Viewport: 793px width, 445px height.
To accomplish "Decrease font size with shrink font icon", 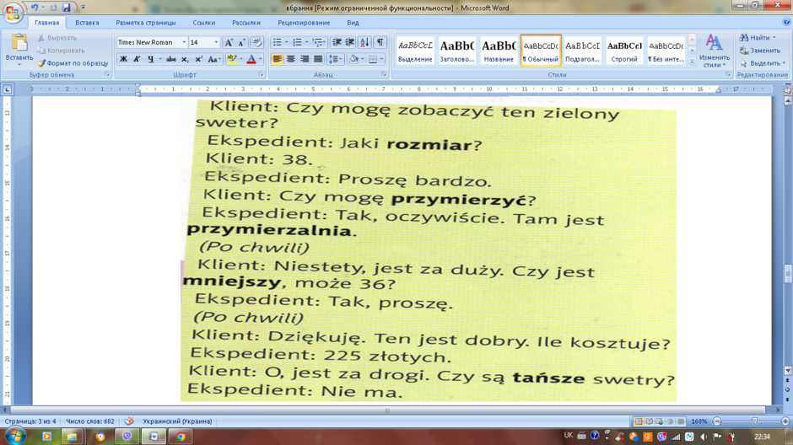I will click(x=242, y=42).
